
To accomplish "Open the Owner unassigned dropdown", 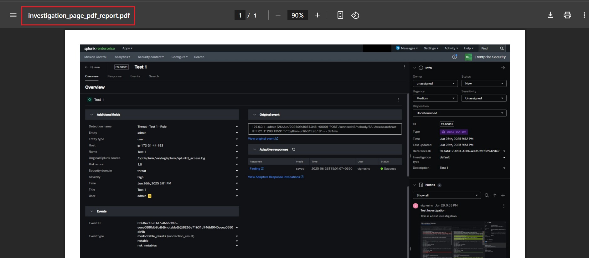I will (435, 84).
